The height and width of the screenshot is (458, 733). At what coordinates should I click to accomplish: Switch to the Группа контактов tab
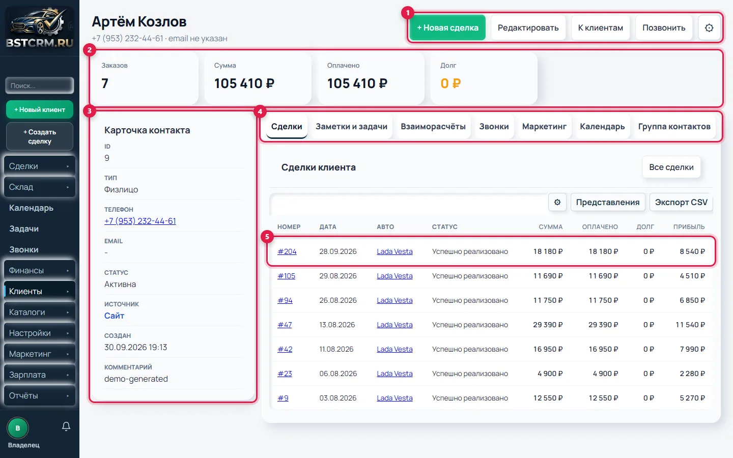click(674, 127)
